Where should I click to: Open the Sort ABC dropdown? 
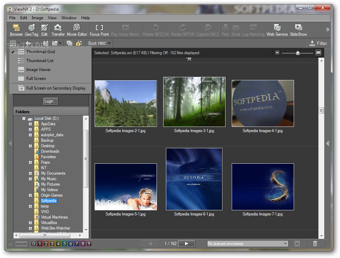click(99, 43)
